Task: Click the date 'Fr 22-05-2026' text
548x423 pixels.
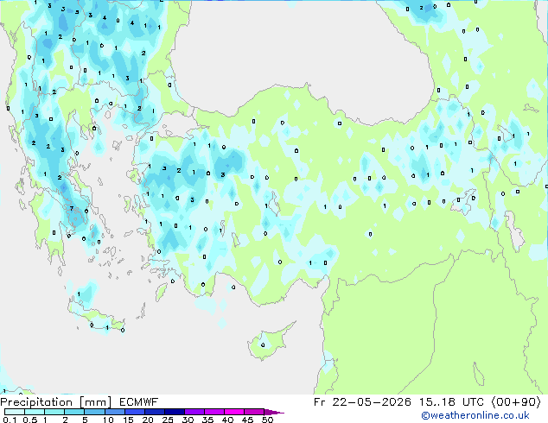Action: (362, 402)
